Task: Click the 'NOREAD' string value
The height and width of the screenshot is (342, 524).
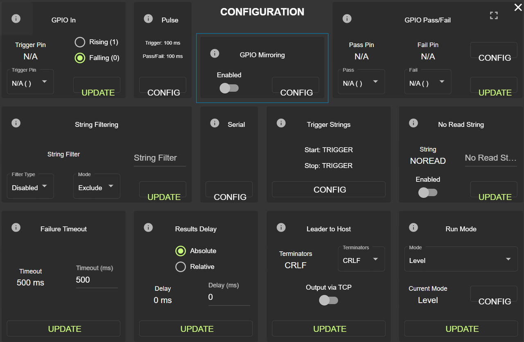Action: 428,161
